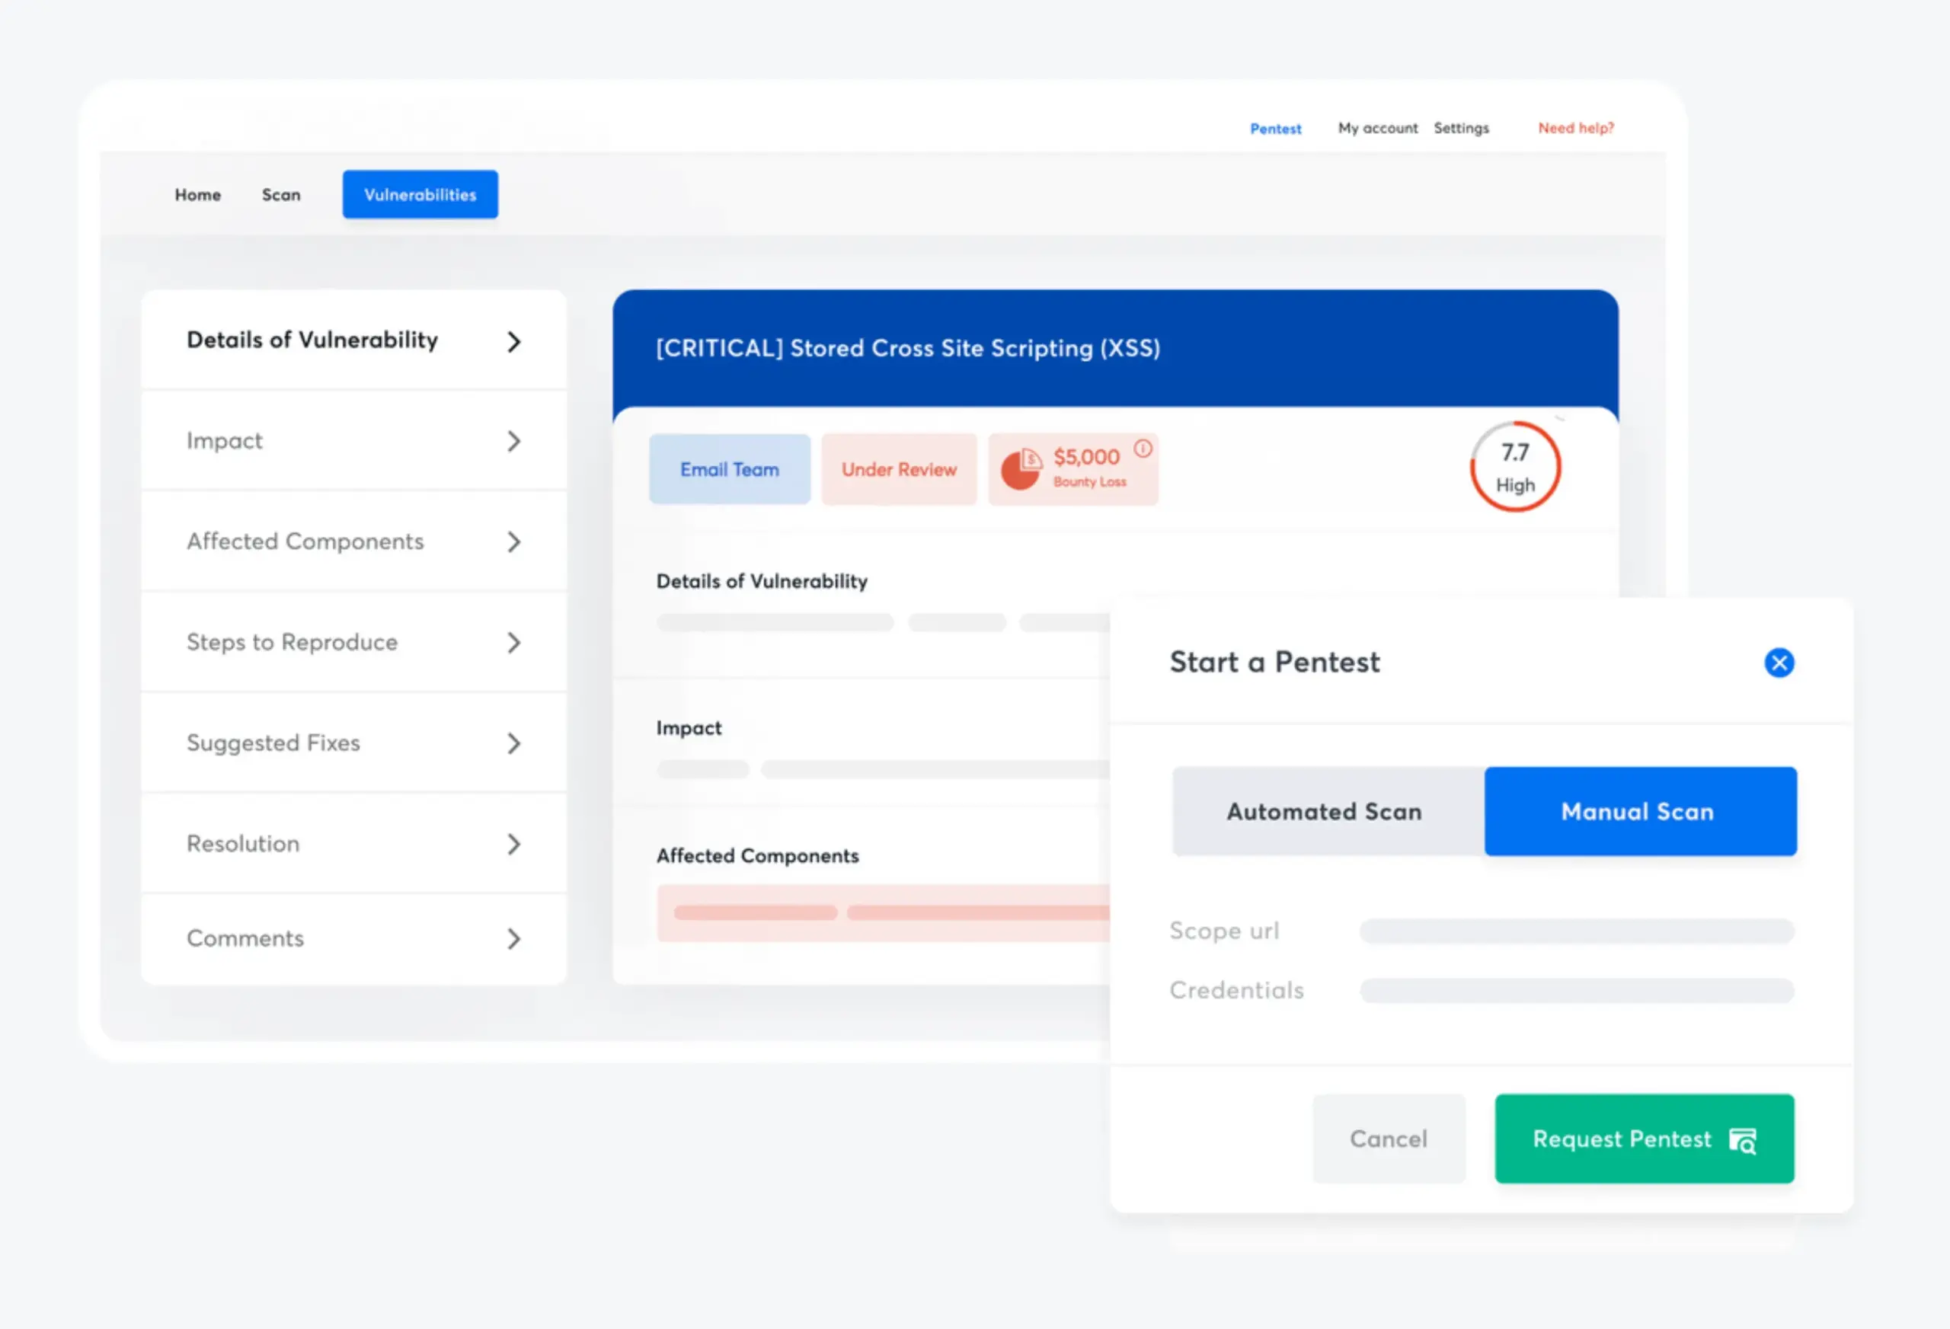Click the My account menu item
Screen dimensions: 1950x1329
(x=1373, y=129)
